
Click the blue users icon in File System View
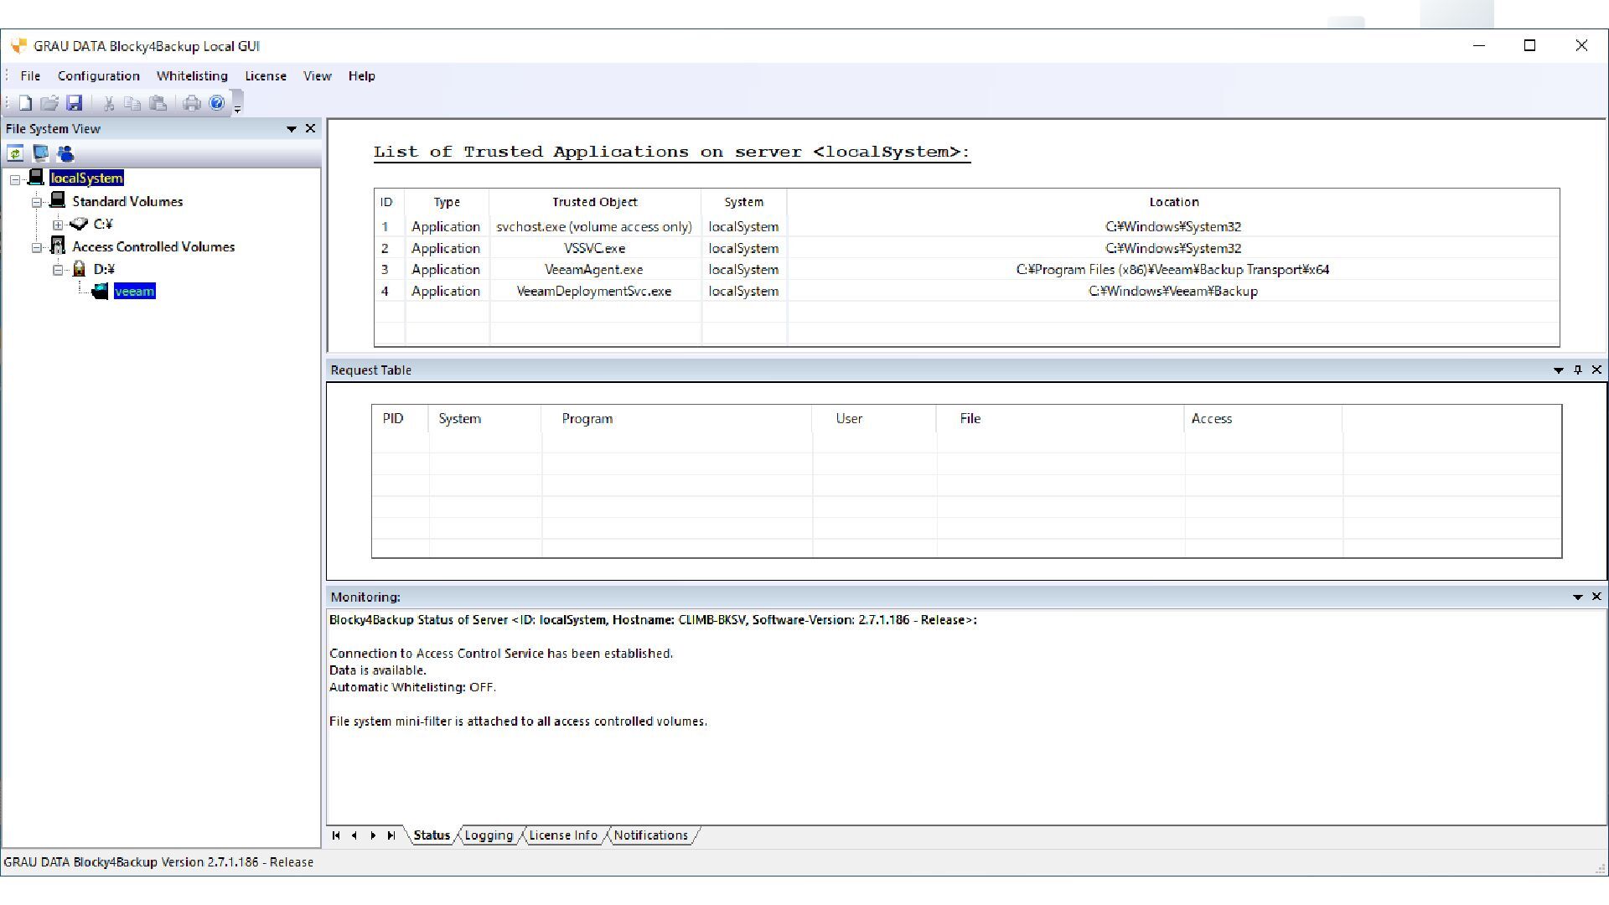[65, 153]
